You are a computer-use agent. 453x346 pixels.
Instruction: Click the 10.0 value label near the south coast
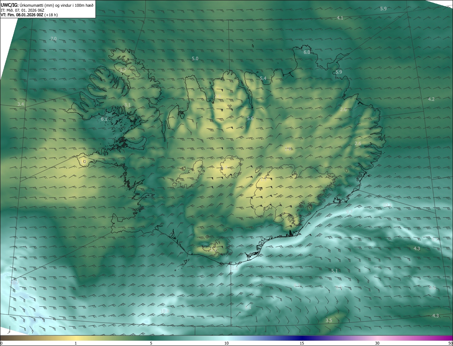click(x=234, y=269)
